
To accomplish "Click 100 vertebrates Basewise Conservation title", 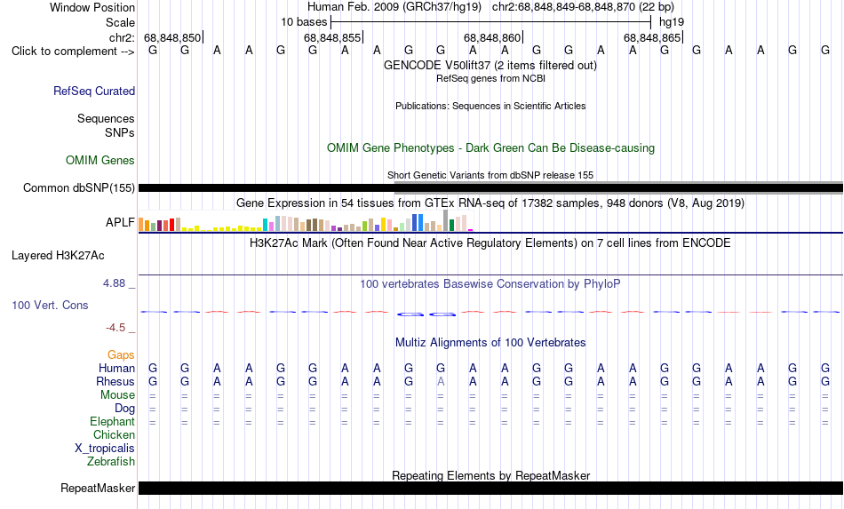I will pos(490,283).
